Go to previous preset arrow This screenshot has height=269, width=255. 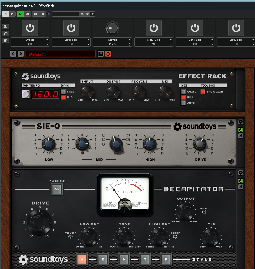[x=13, y=54]
